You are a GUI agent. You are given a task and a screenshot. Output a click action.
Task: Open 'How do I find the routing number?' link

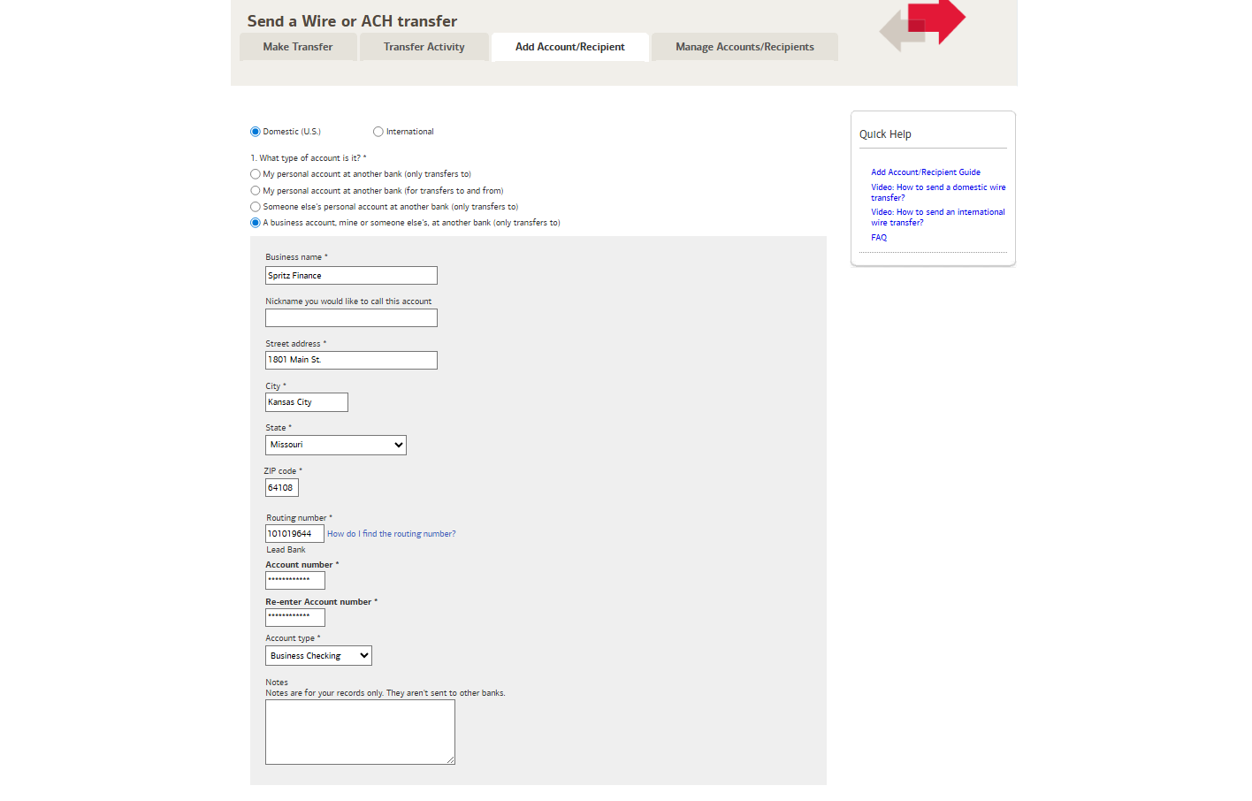pyautogui.click(x=392, y=534)
